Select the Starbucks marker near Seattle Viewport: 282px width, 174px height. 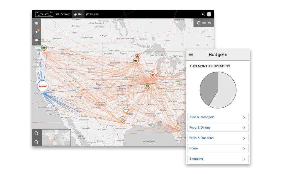[x=44, y=48]
